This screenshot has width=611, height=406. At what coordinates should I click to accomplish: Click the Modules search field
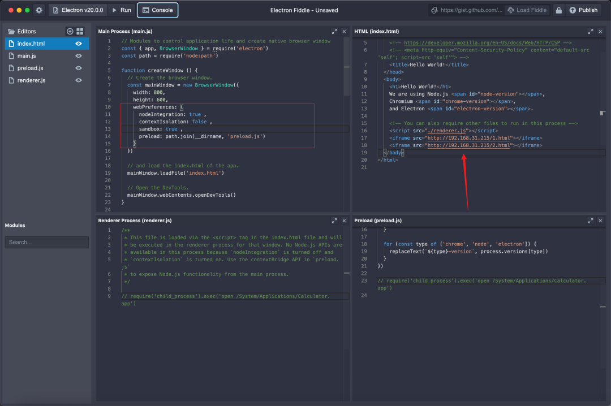(47, 242)
